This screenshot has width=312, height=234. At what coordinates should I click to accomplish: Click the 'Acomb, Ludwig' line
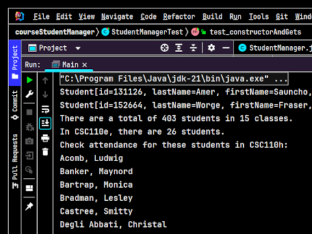click(x=92, y=158)
